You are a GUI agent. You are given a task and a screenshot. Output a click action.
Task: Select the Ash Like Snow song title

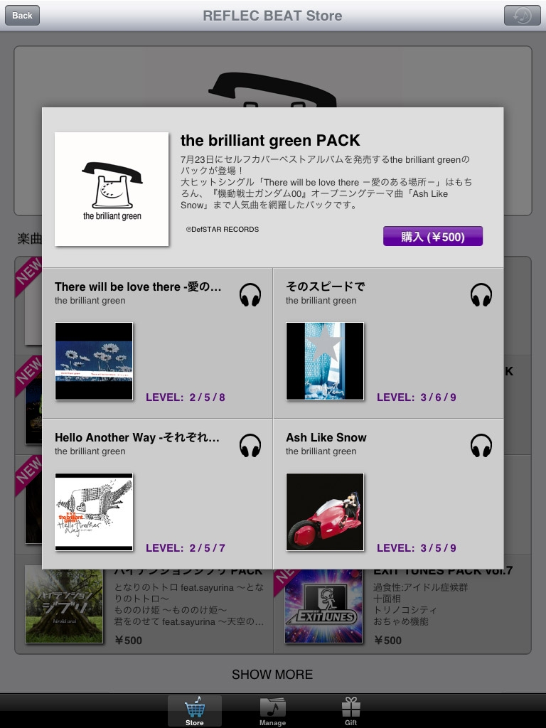326,437
